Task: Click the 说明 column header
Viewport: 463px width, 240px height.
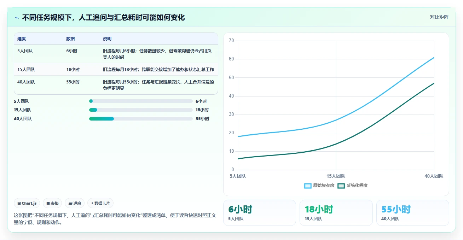Action: [x=107, y=39]
